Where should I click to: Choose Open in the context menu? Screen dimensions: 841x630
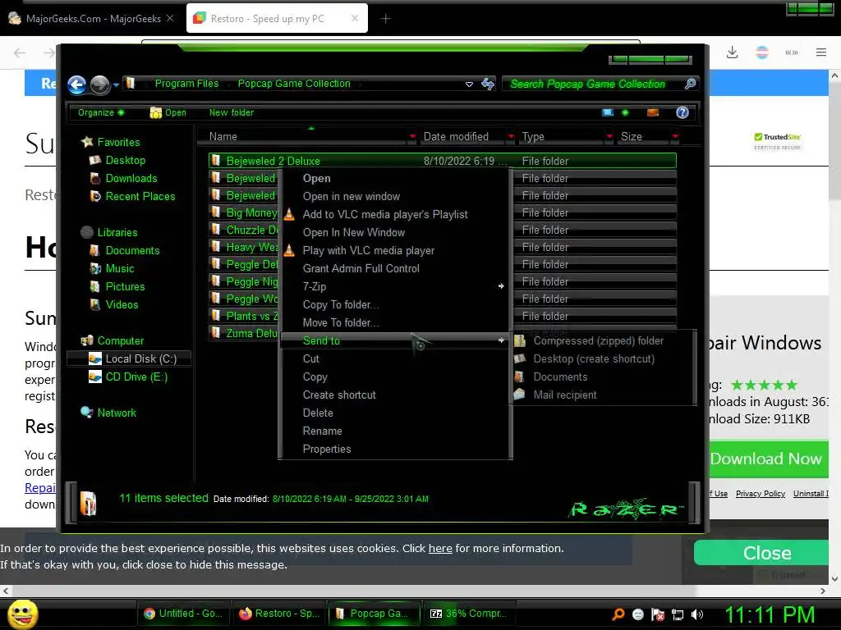[316, 178]
